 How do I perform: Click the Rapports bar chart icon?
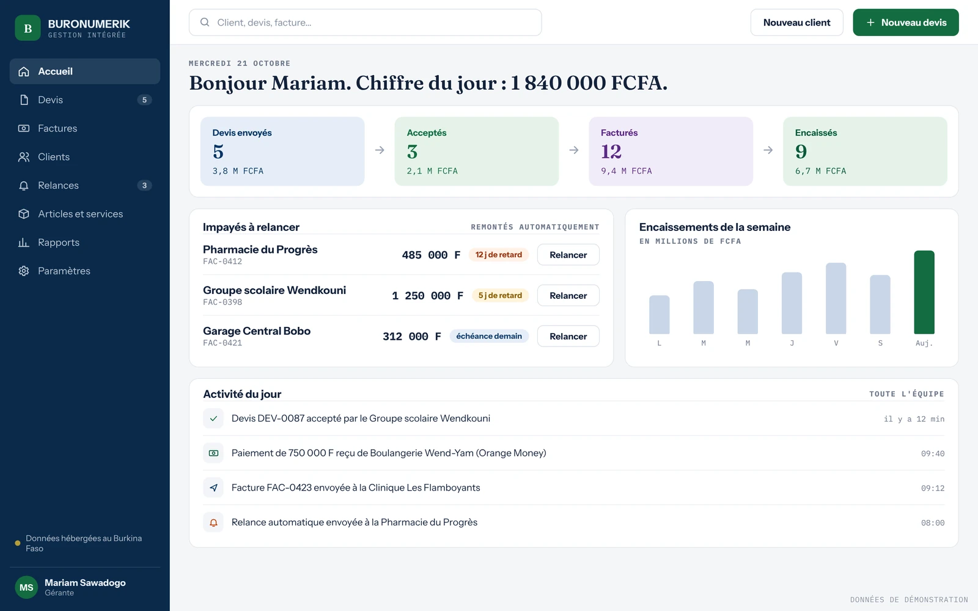coord(24,243)
